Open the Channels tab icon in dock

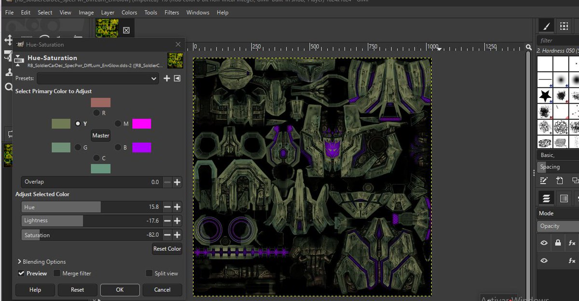564,198
